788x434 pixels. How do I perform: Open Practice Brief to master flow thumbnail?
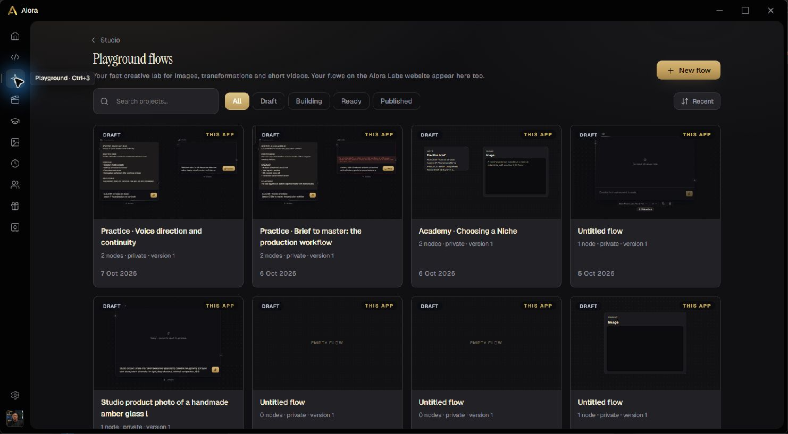coord(327,172)
